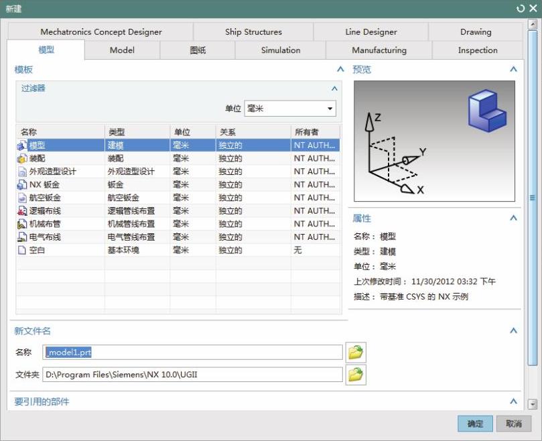Switch to the 图纸 drawing tab
The image size is (542, 441).
(198, 50)
